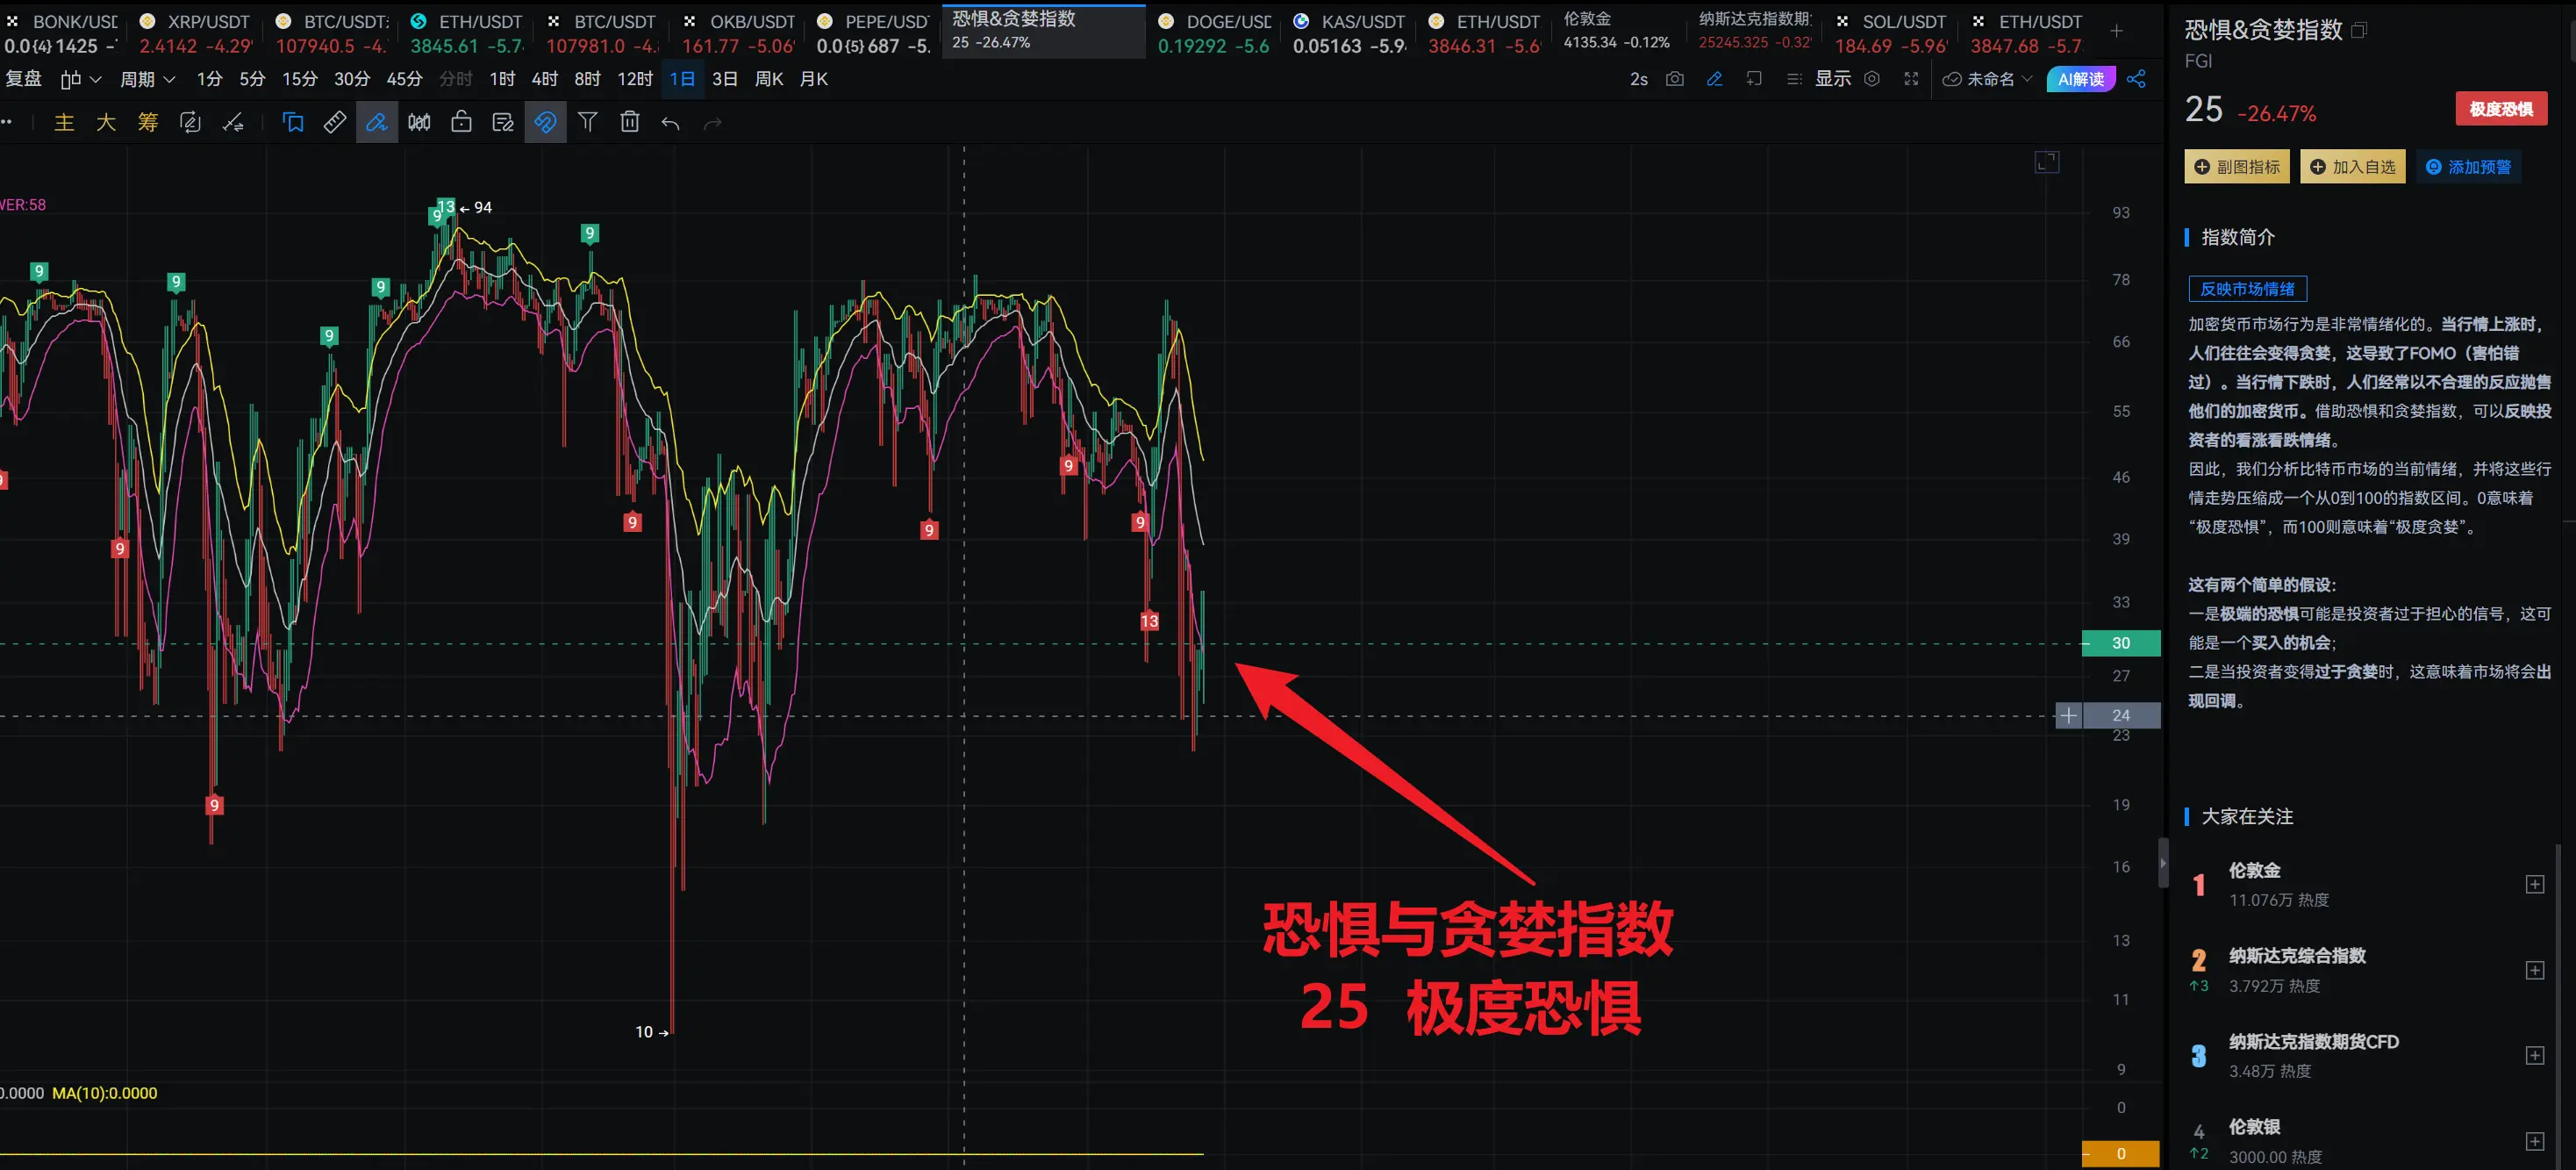This screenshot has width=2576, height=1170.
Task: Click the right panel vertical scrollbar
Action: pos(2558,1005)
